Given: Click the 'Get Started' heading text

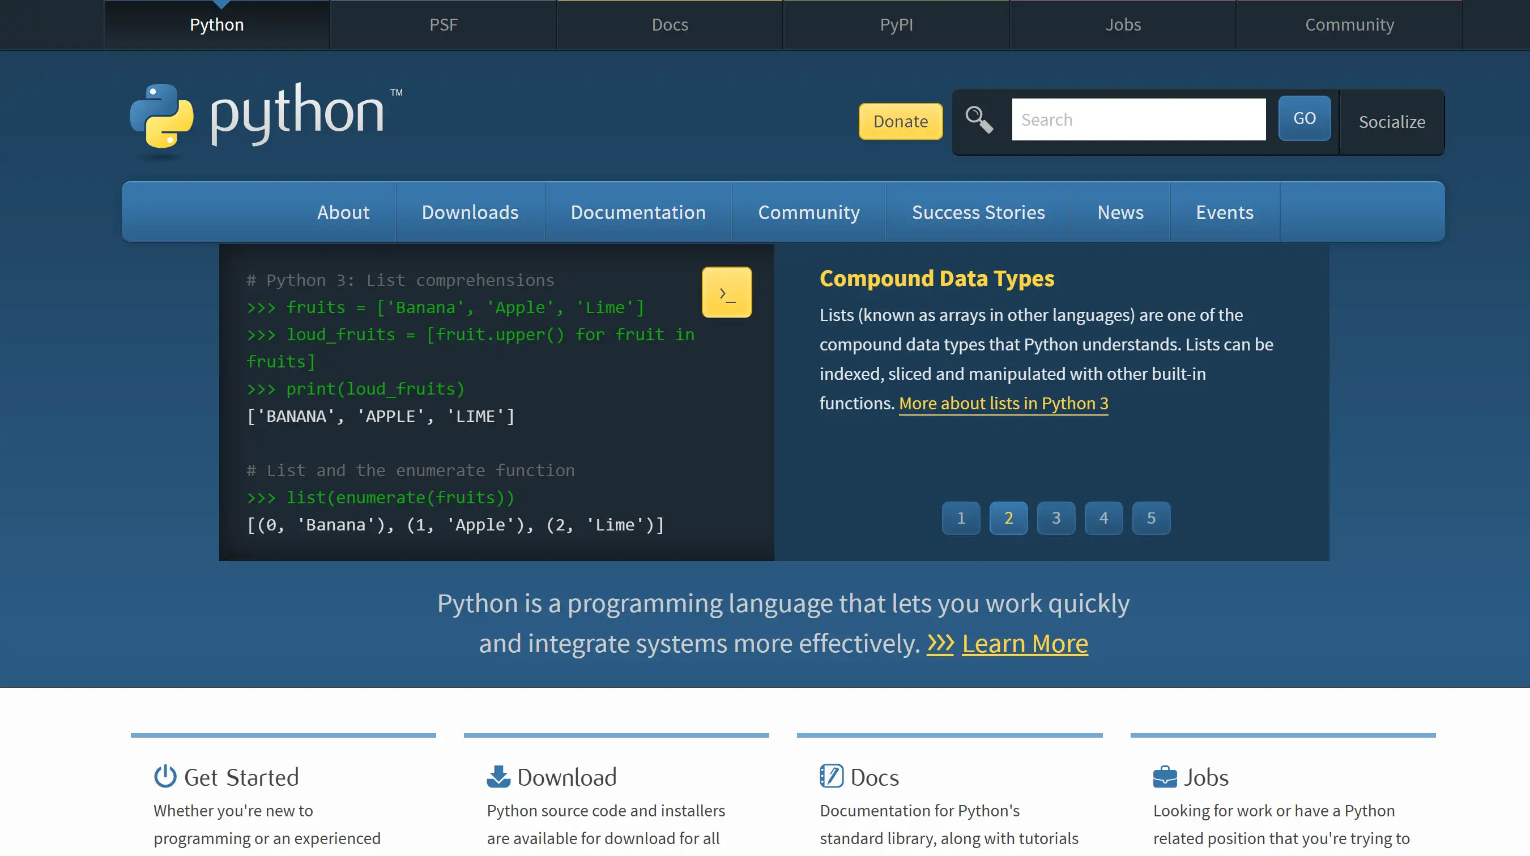Looking at the screenshot, I should tap(241, 777).
